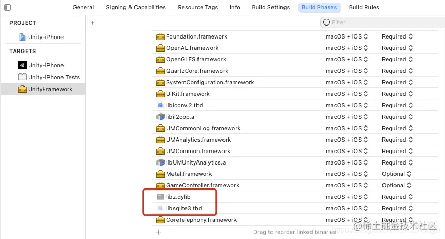
Task: Open UMAnalytics.framework platform filter dropdown
Action: pyautogui.click(x=347, y=140)
